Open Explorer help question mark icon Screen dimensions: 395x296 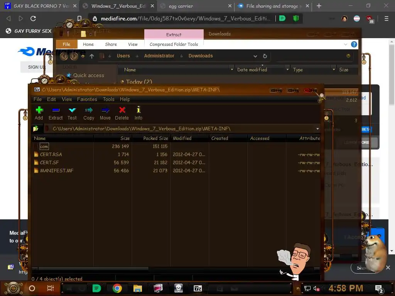point(354,44)
